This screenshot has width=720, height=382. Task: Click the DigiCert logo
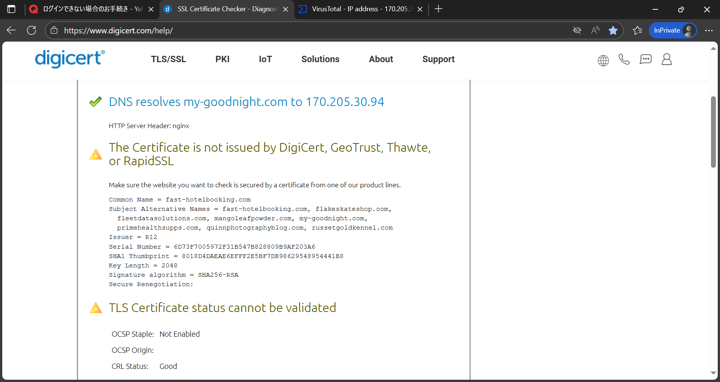click(x=70, y=59)
